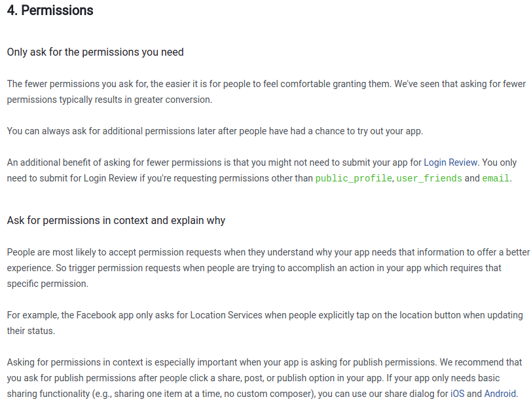531x414 pixels.
Task: Click "Only ask for the permissions you need" subheading
Action: pyautogui.click(x=96, y=52)
